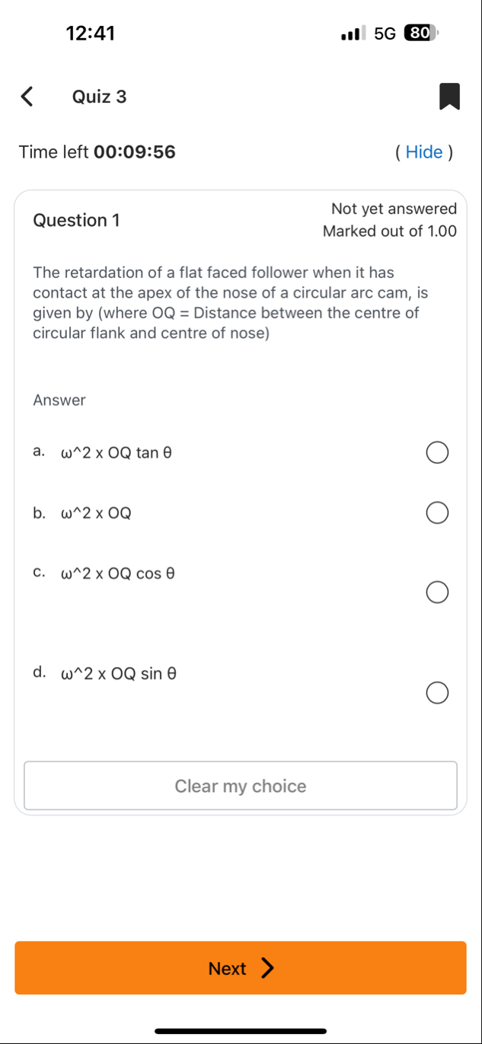Choose answer text ω^2 x OQ cos θ
Viewport: 482px width, 1044px height.
point(118,573)
